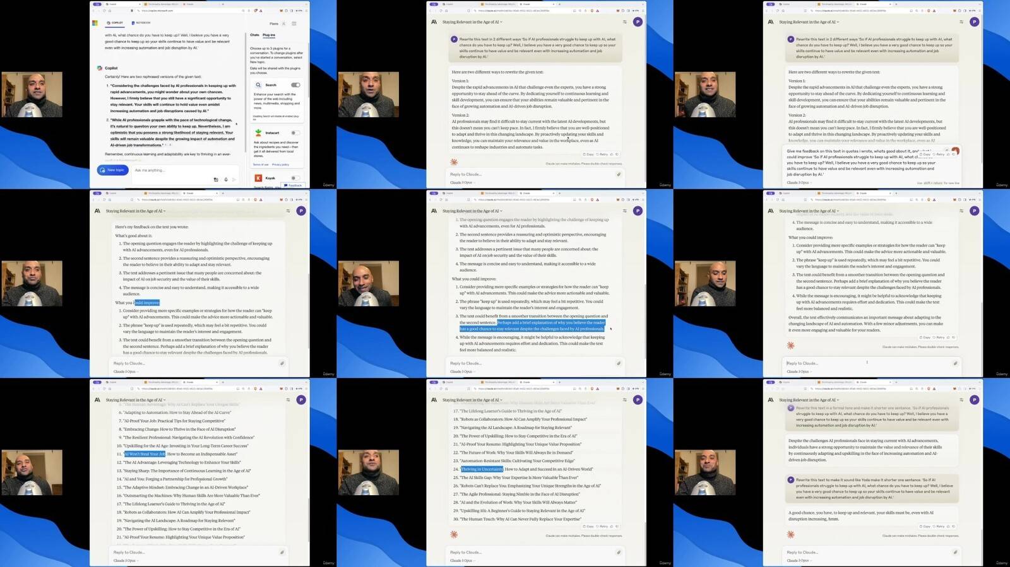The image size is (1010, 567).
Task: Open a new browser tab in the Copilot window
Action: coord(223,4)
